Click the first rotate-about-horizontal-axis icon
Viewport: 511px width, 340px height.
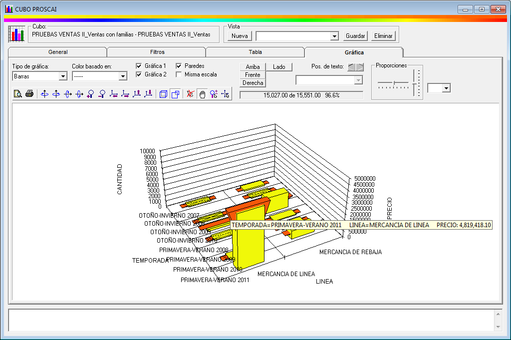(x=68, y=94)
